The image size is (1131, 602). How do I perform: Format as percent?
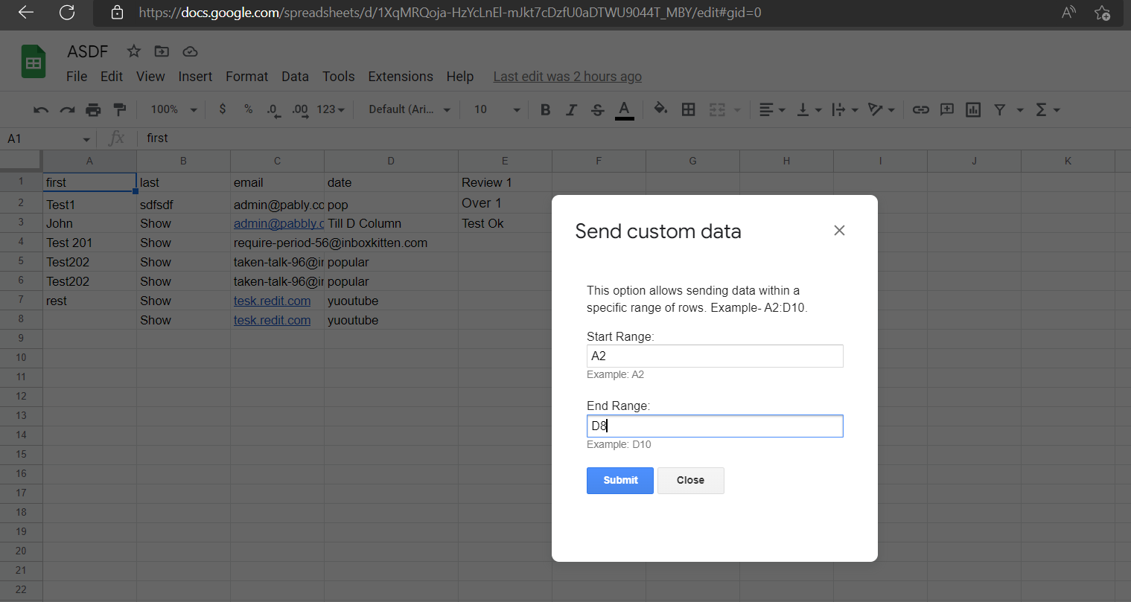point(249,109)
